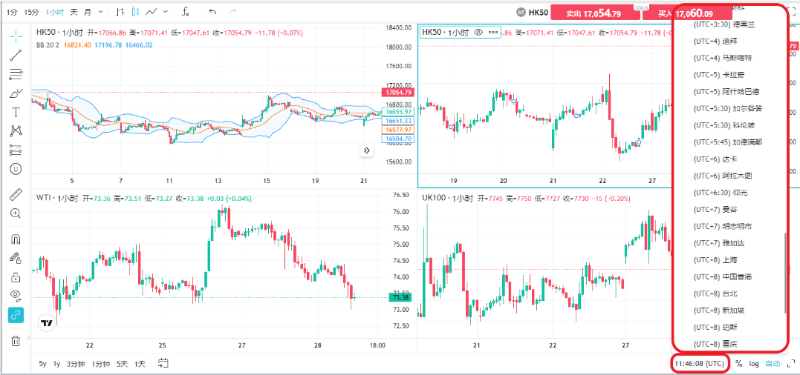
Task: Expand the chart style dropdown arrow
Action: point(166,11)
